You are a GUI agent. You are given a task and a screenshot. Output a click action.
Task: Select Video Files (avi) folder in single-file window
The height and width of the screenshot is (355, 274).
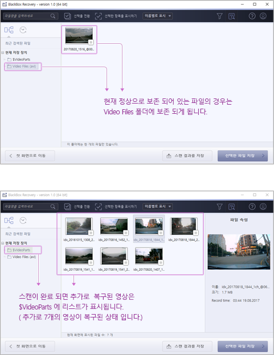pyautogui.click(x=22, y=67)
